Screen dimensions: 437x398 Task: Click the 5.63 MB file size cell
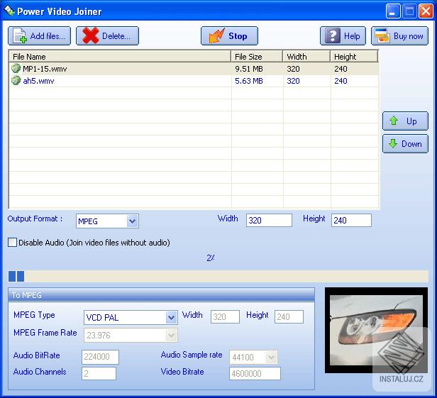(249, 81)
